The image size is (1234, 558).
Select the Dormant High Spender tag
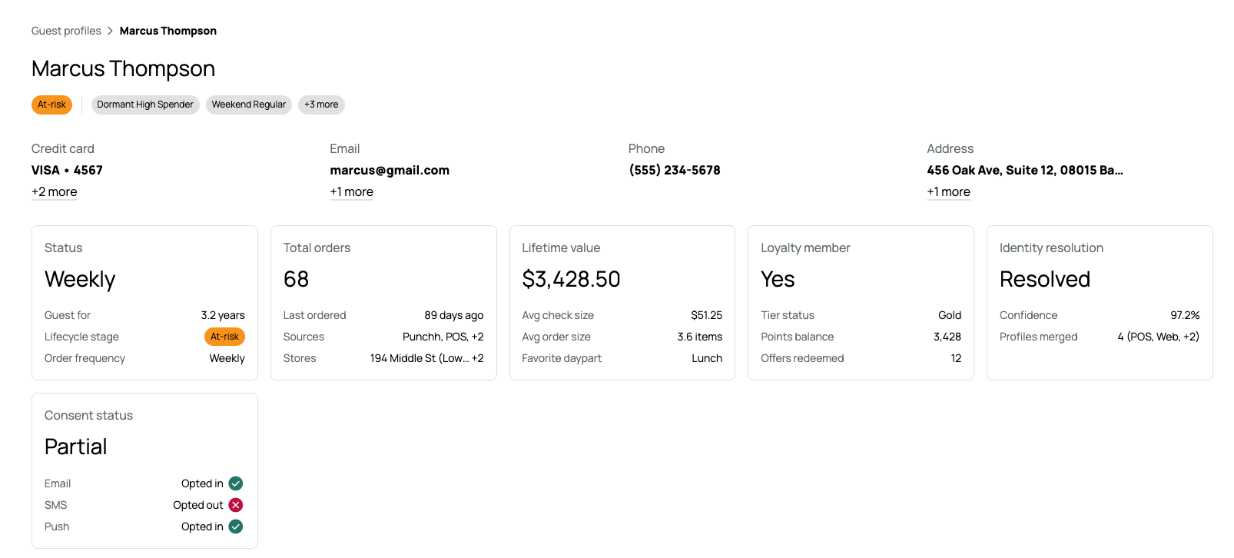click(145, 105)
